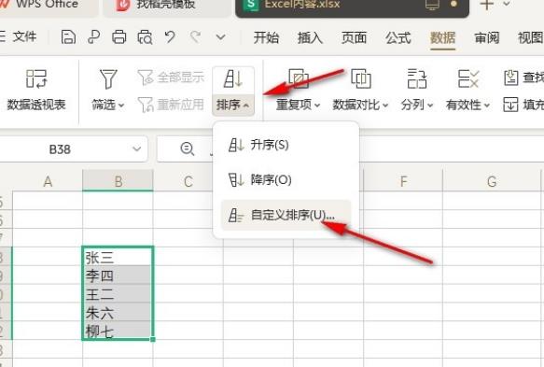Click the Print icon

click(119, 36)
